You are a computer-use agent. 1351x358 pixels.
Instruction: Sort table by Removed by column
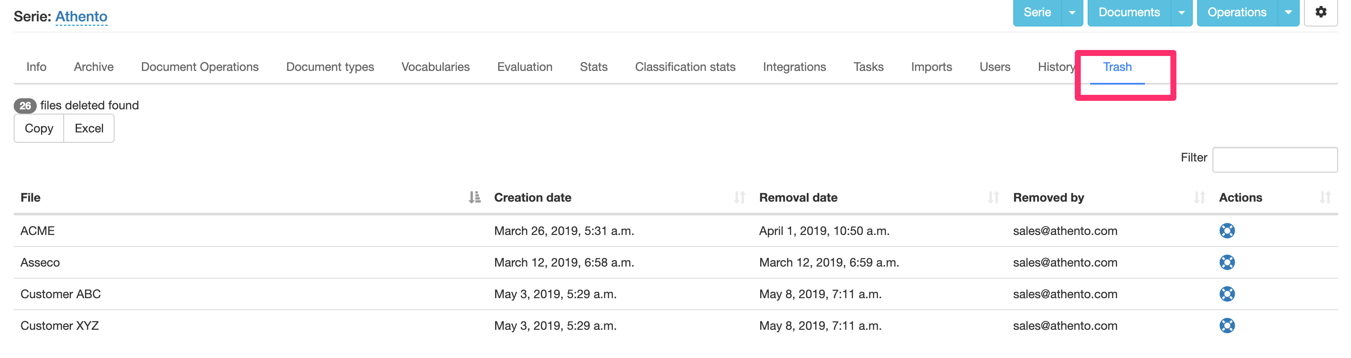[x=1199, y=197]
